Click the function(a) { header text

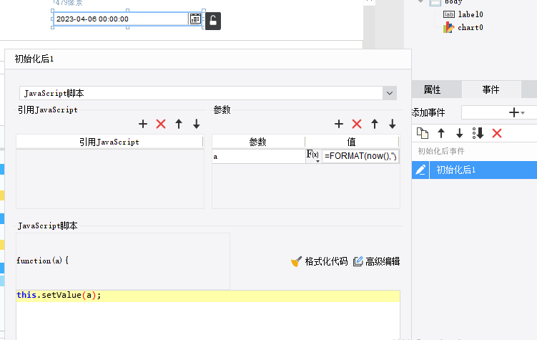click(42, 261)
